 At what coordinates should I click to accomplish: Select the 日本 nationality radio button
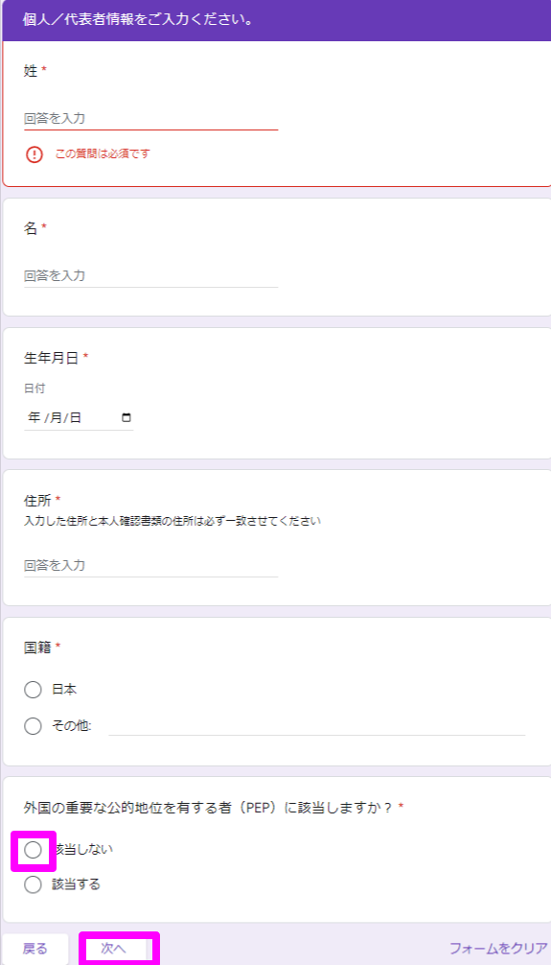point(33,690)
